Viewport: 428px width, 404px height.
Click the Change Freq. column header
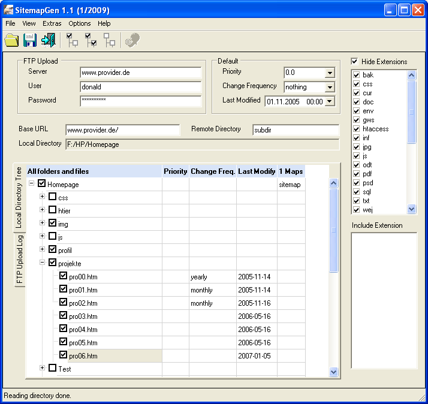tap(213, 171)
